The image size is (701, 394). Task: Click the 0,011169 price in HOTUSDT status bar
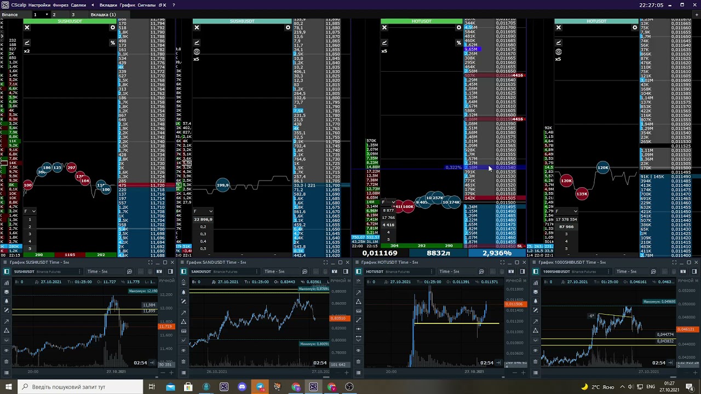point(380,253)
